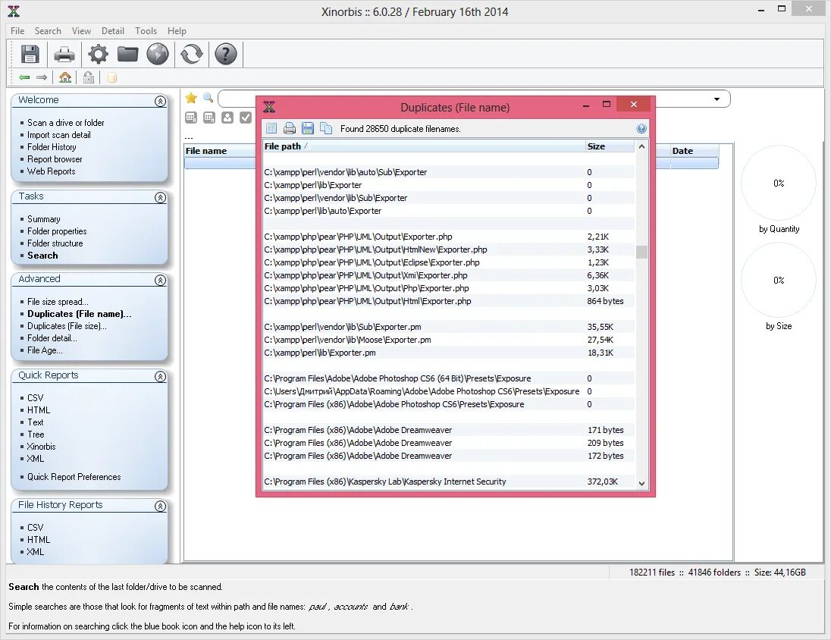The width and height of the screenshot is (831, 640).
Task: Click the printer icon in Duplicates window
Action: coord(290,128)
